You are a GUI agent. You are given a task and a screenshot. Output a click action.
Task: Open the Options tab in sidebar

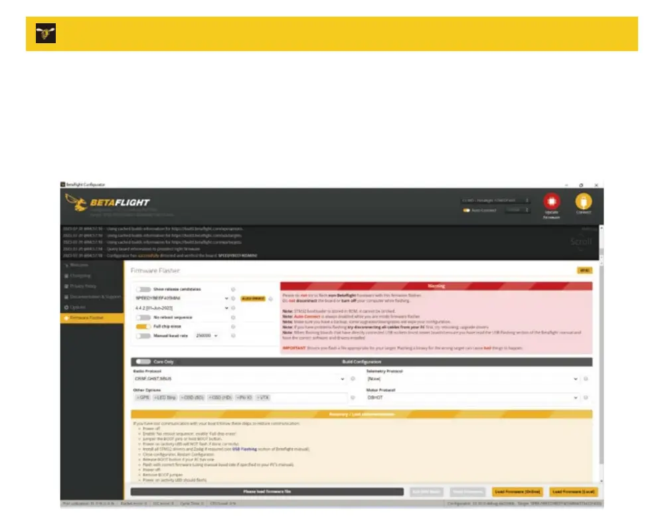click(x=92, y=307)
